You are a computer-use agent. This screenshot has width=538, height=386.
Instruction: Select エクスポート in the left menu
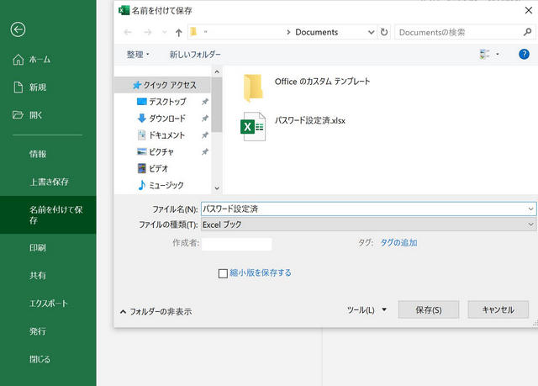tap(49, 304)
